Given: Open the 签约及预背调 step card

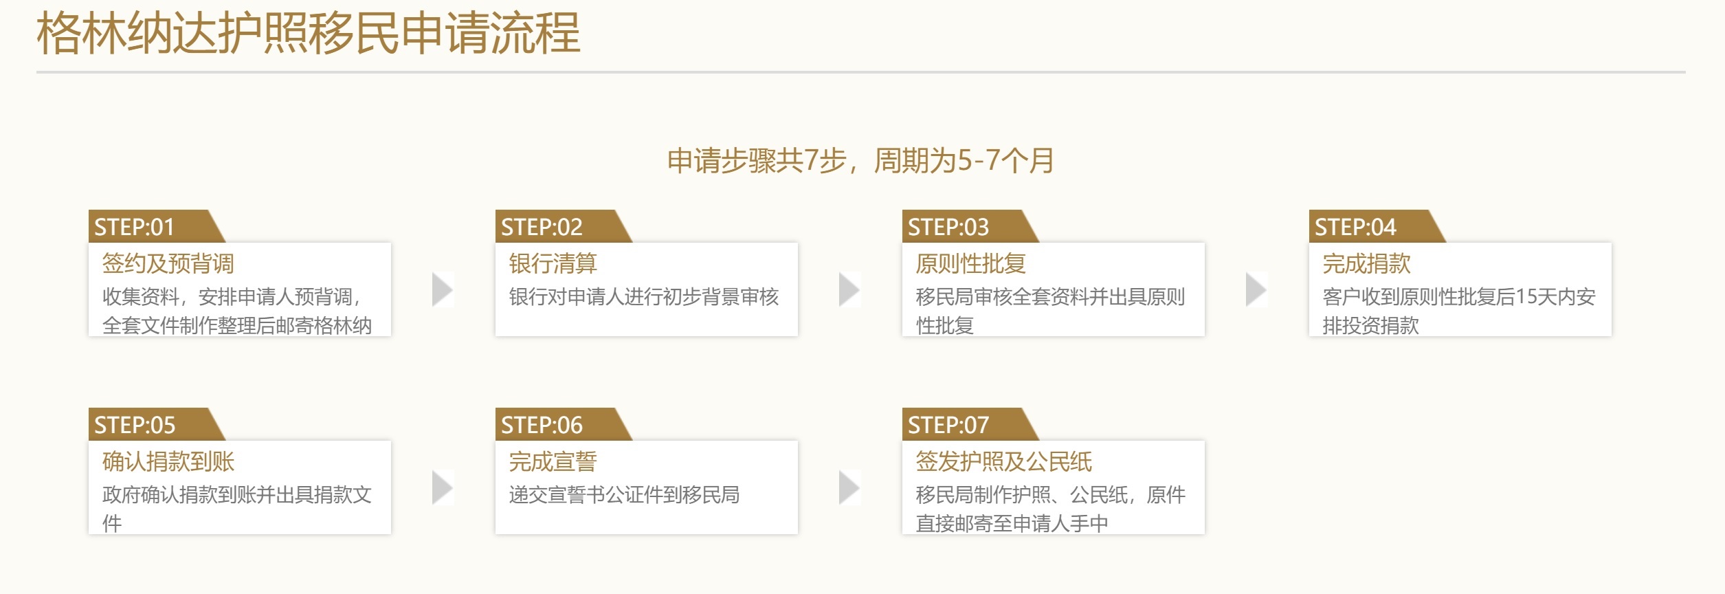Looking at the screenshot, I should [x=240, y=289].
